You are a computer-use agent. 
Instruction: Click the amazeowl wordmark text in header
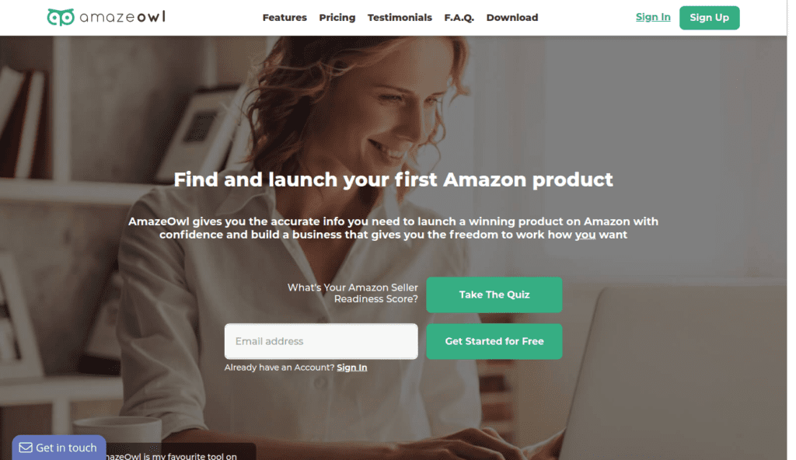point(122,17)
